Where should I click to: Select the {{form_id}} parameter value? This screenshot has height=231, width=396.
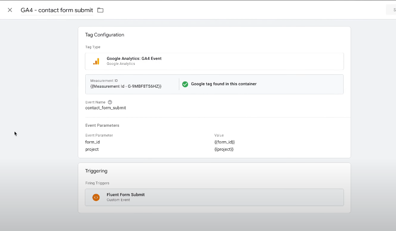224,142
